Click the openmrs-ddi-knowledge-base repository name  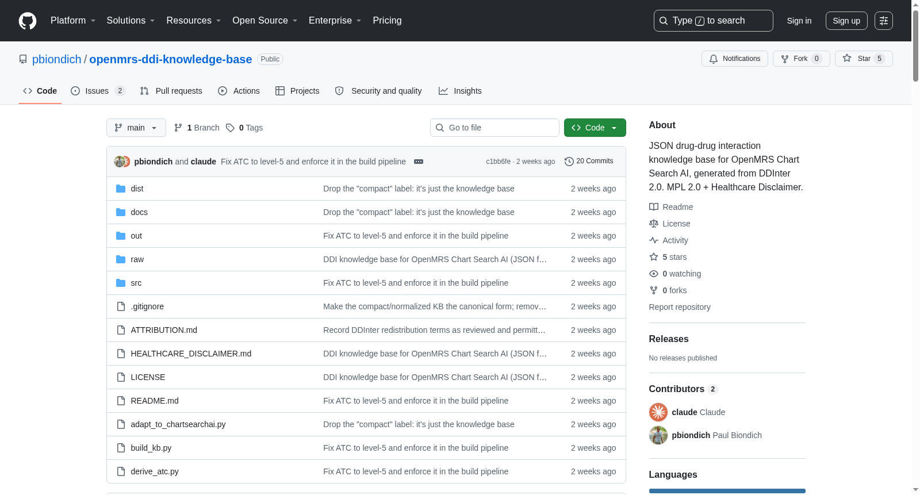[170, 59]
